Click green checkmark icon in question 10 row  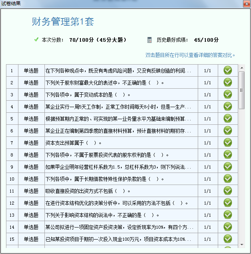click(x=228, y=179)
